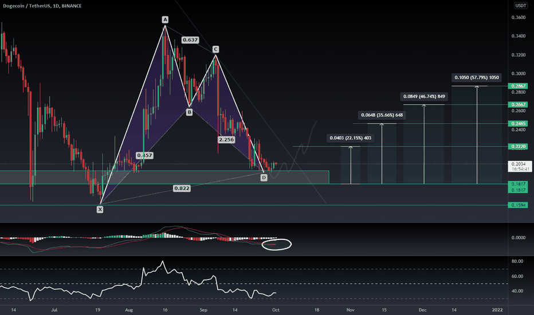The image size is (534, 315).
Task: Click the 0.3000 price axis label
Action: tap(519, 73)
